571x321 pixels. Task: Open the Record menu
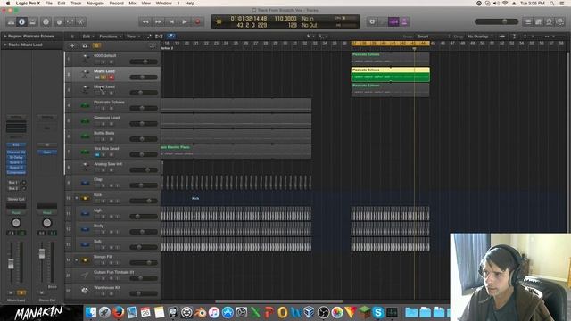click(117, 3)
